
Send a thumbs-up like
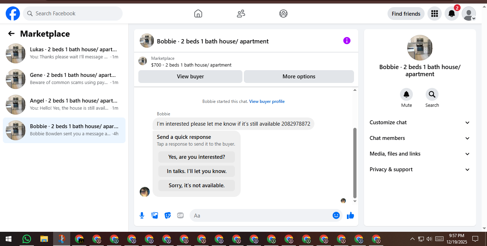(350, 215)
